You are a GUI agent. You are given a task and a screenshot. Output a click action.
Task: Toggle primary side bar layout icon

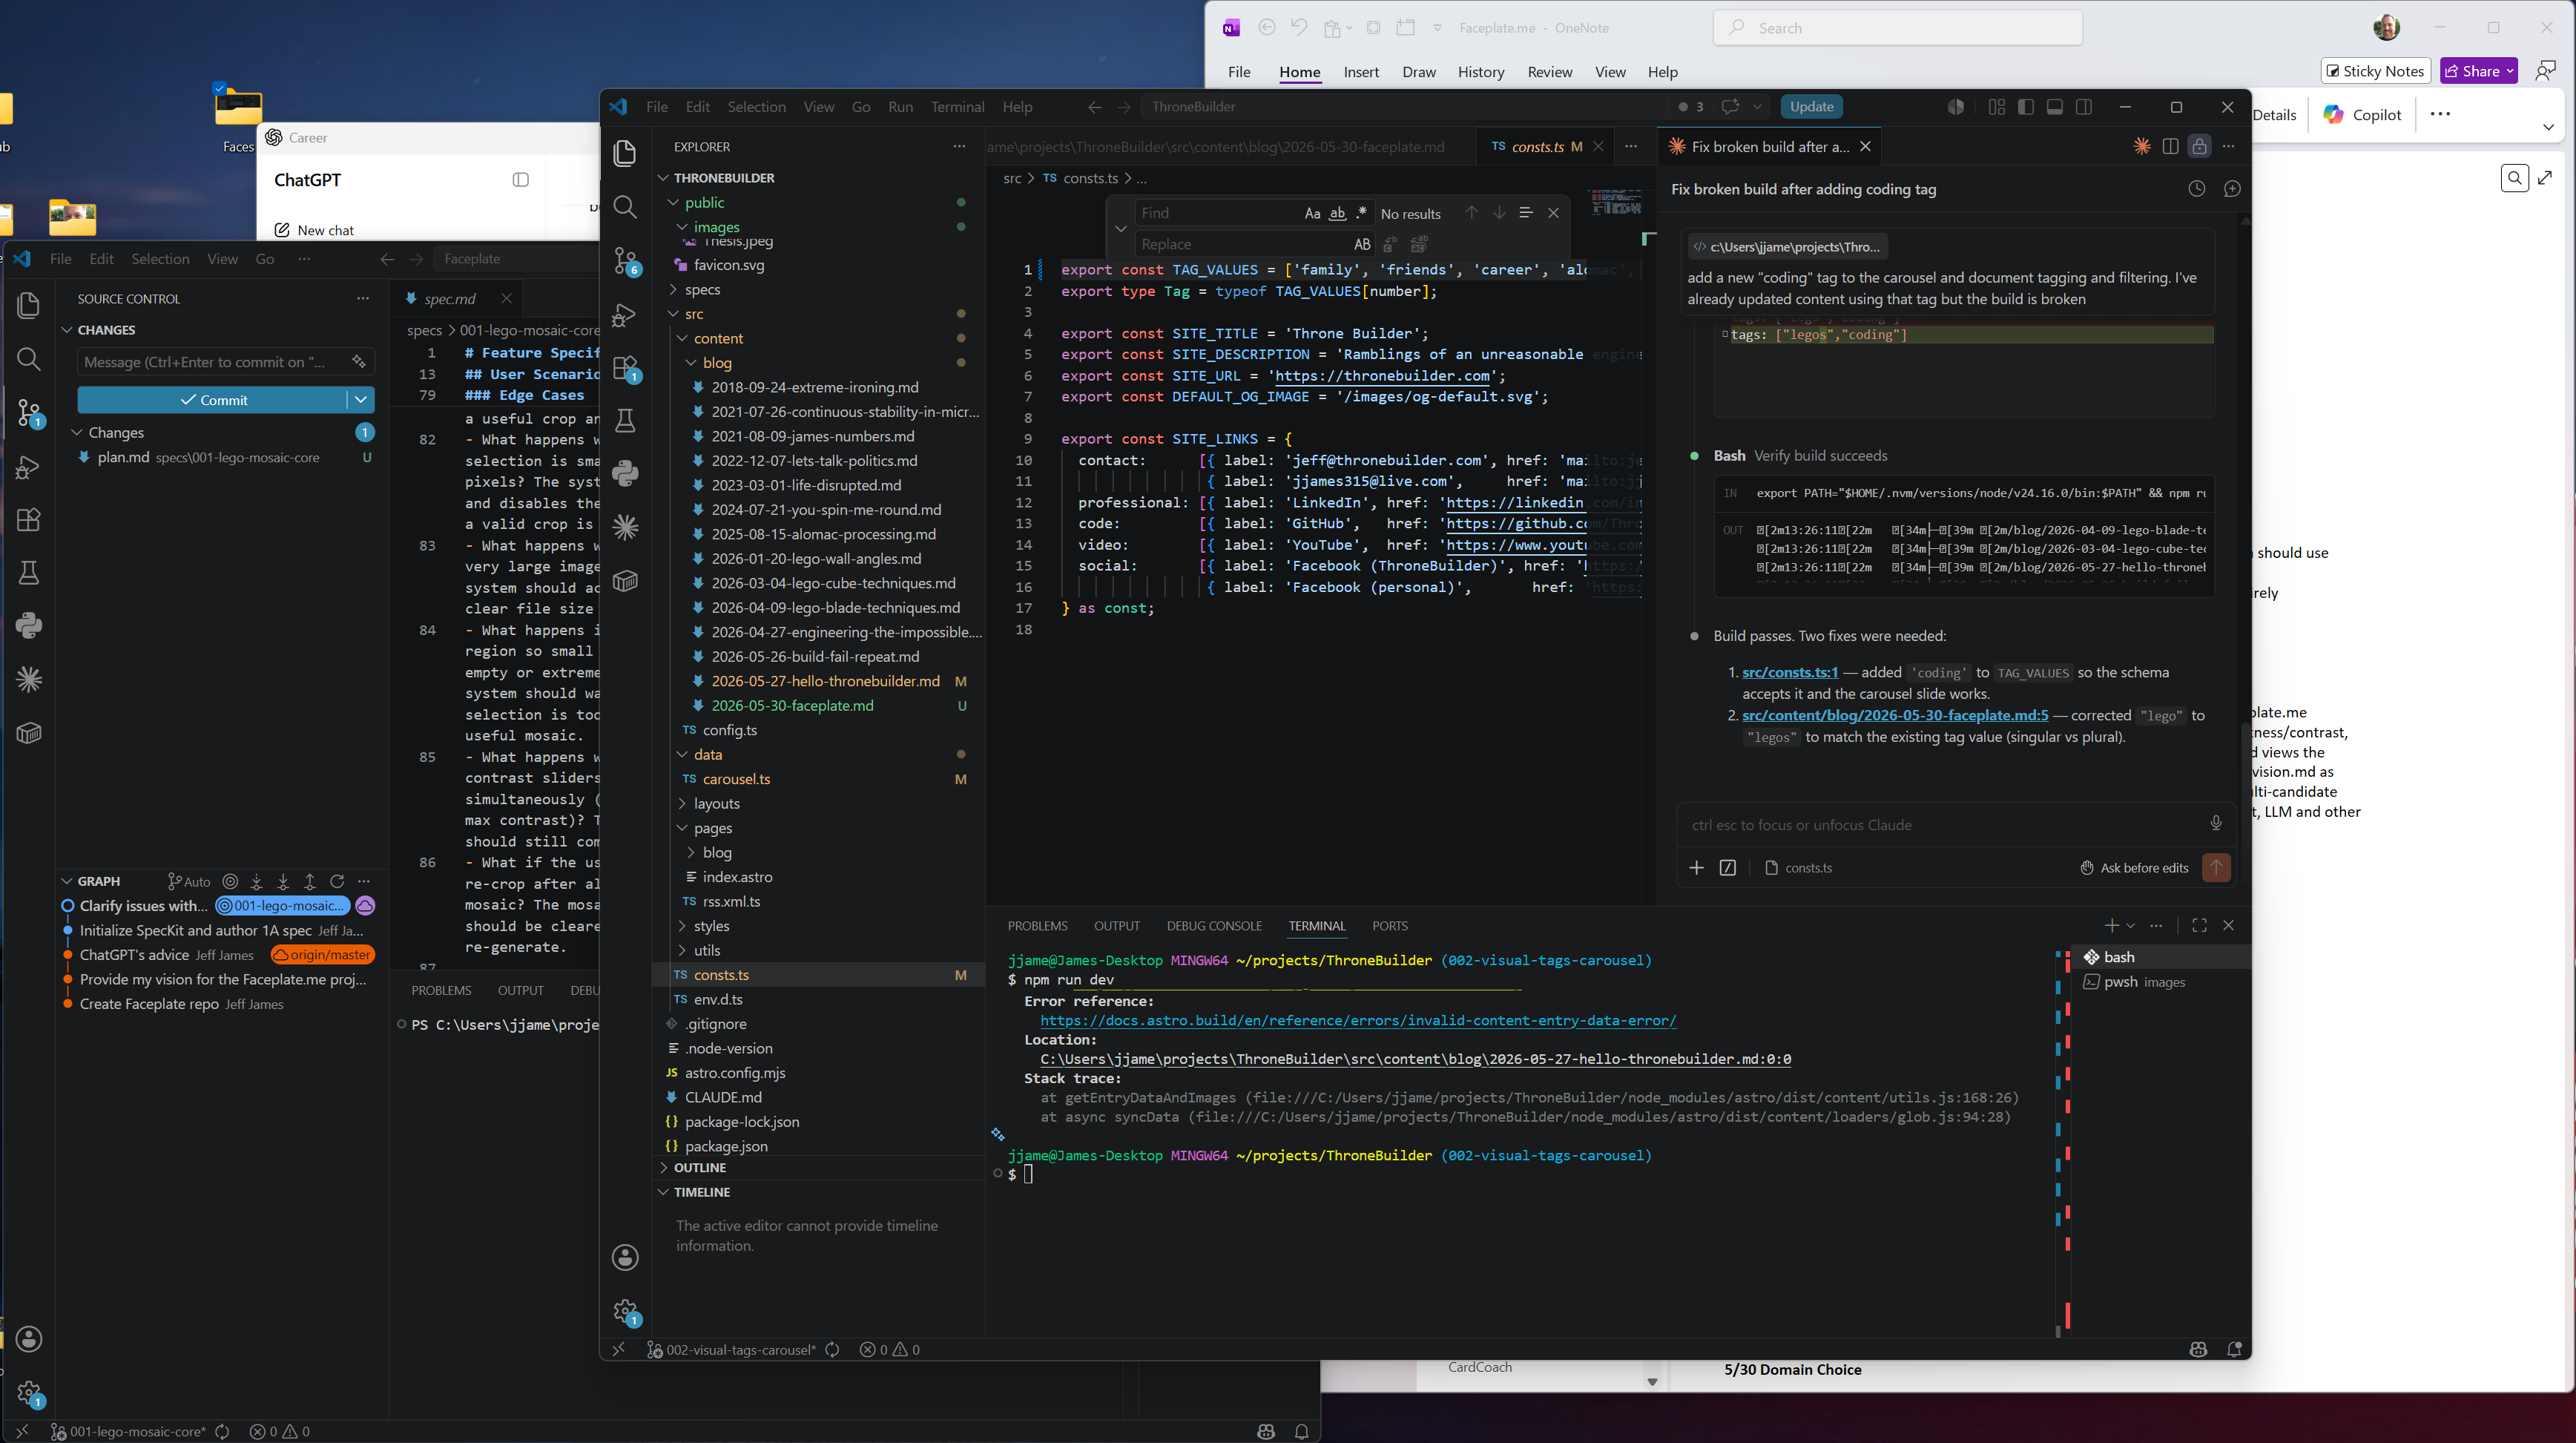[2026, 107]
